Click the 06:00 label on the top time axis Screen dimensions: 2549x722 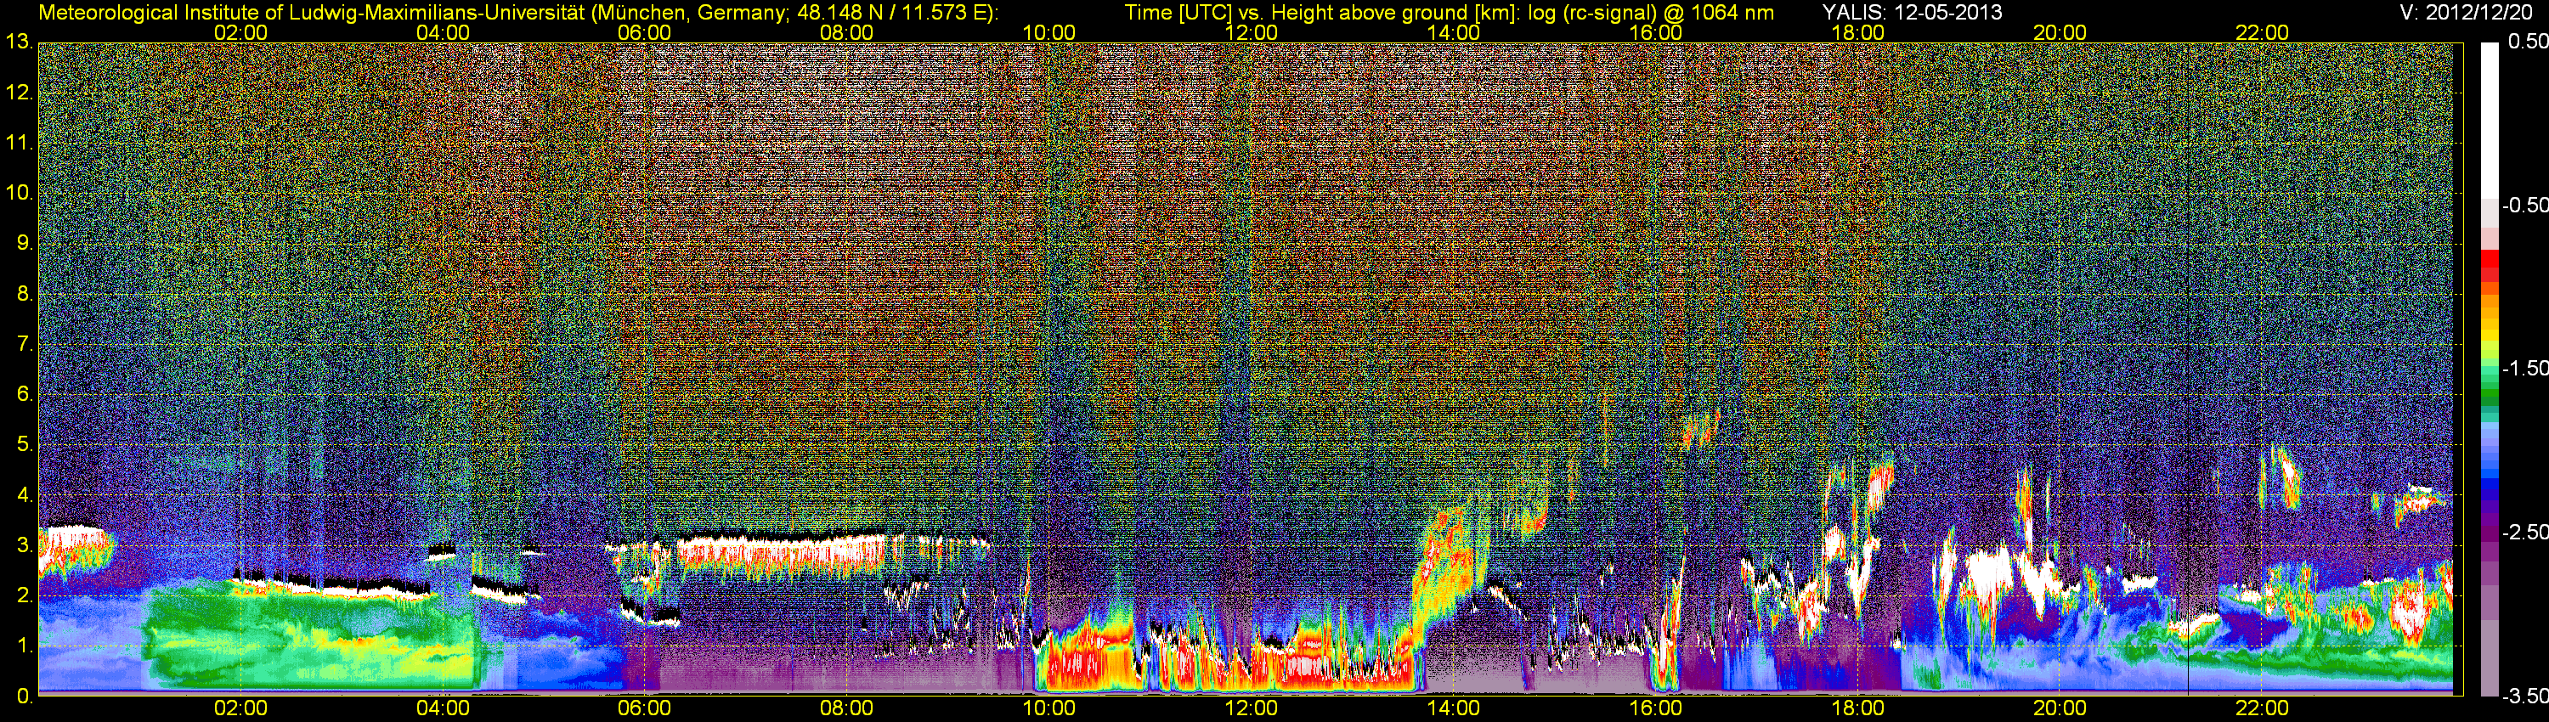(x=644, y=32)
